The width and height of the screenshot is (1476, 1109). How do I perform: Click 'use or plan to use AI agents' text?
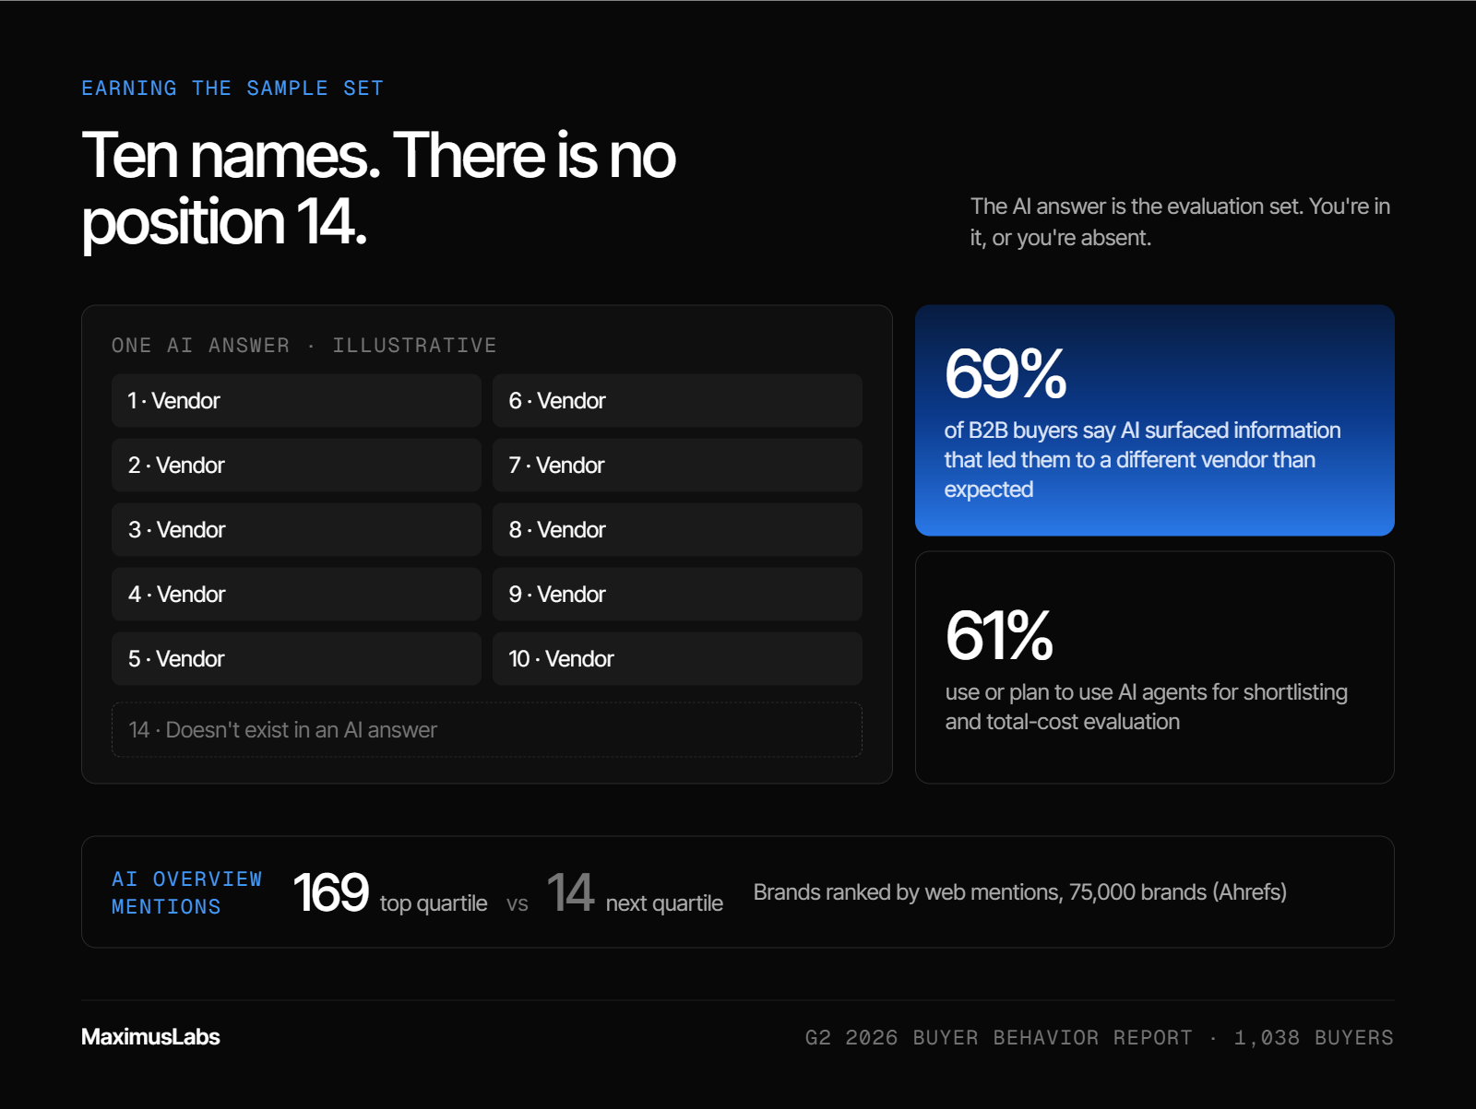[x=1146, y=707]
